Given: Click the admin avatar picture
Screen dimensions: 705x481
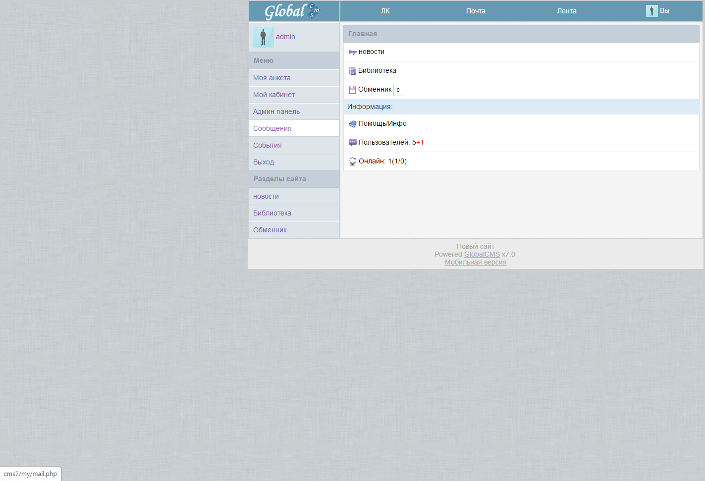Looking at the screenshot, I should pos(264,37).
